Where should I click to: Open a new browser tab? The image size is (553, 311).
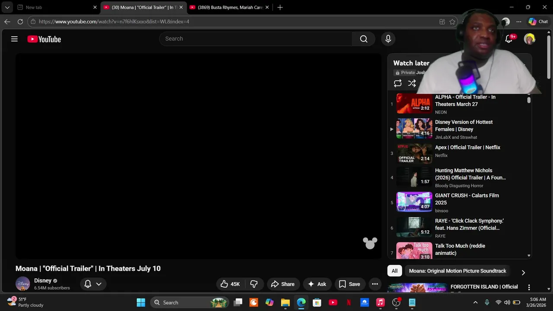pyautogui.click(x=280, y=7)
